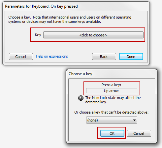Confirm Up arrow with the OK button

(x=112, y=133)
